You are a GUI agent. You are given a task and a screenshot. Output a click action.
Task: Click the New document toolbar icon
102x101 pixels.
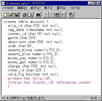[6, 15]
